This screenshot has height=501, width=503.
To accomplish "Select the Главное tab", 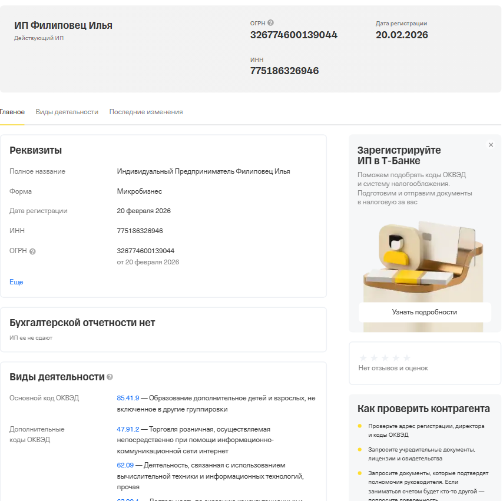I will (12, 112).
